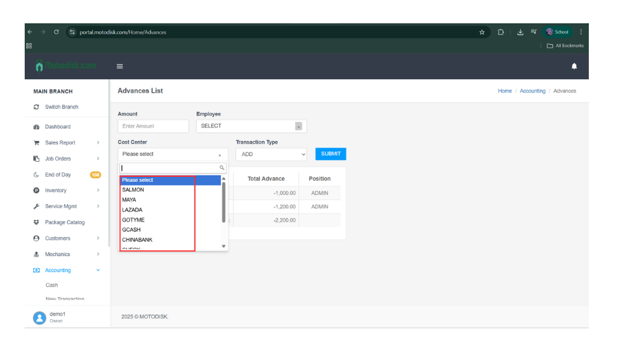Click the browser bookmark star icon
The height and width of the screenshot is (351, 624).
(x=482, y=32)
